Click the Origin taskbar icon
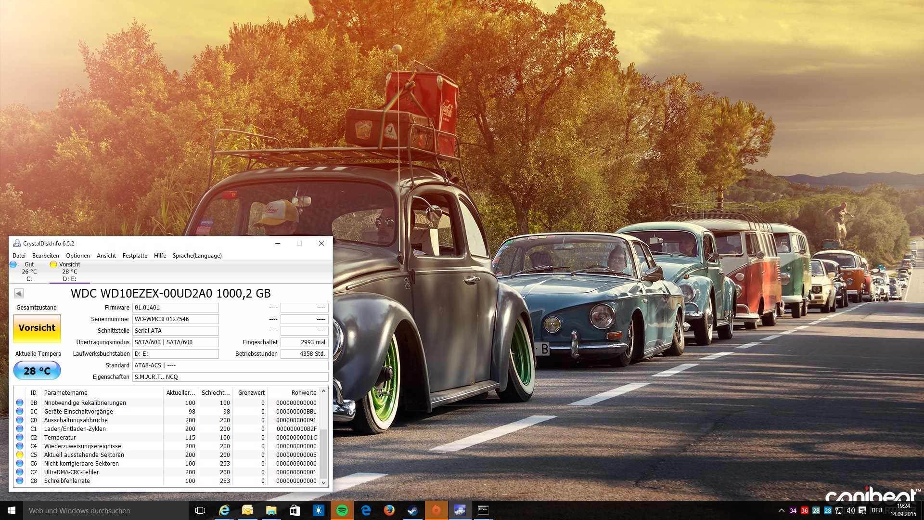 coord(436,510)
